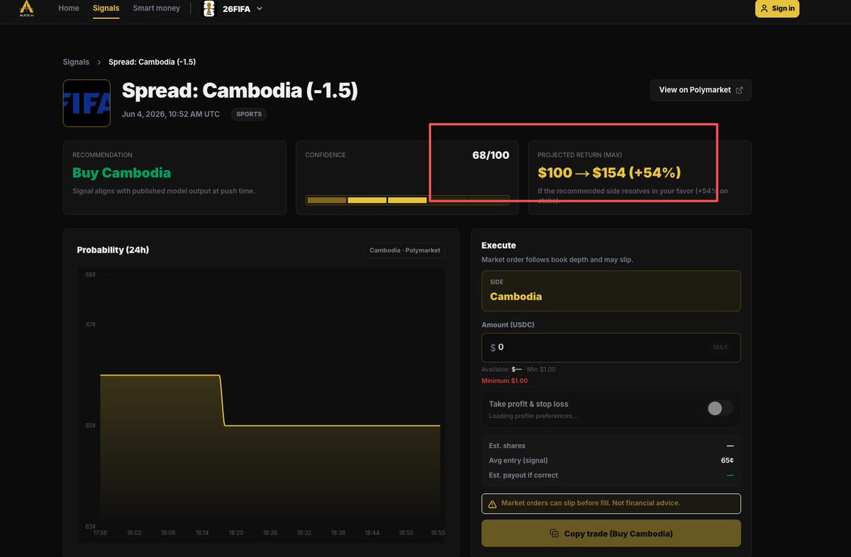Click the Sign in button
Screen dimensions: 851x557
777,9
